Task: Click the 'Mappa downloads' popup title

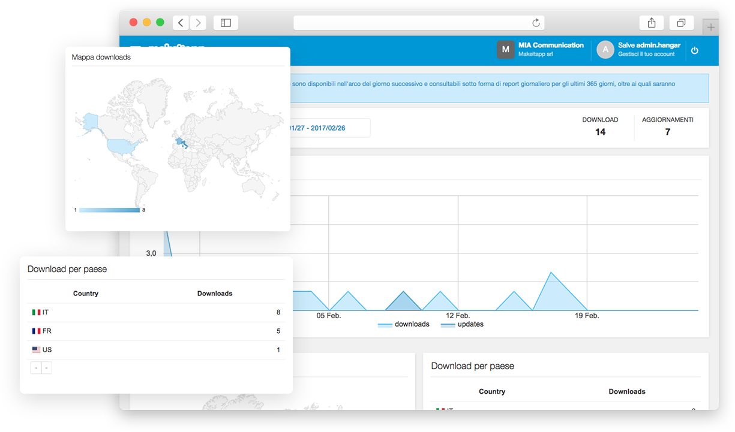Action: pos(101,57)
